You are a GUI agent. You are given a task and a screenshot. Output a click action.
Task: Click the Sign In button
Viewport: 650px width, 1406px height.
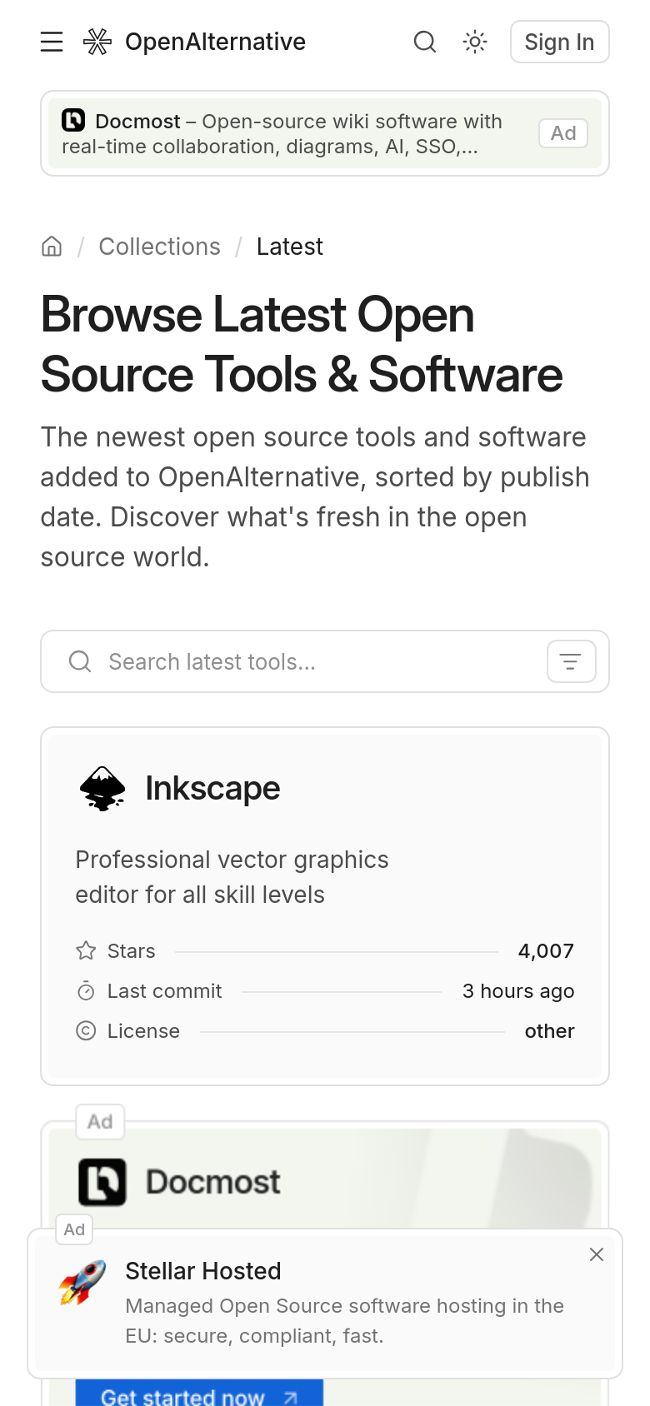point(559,42)
